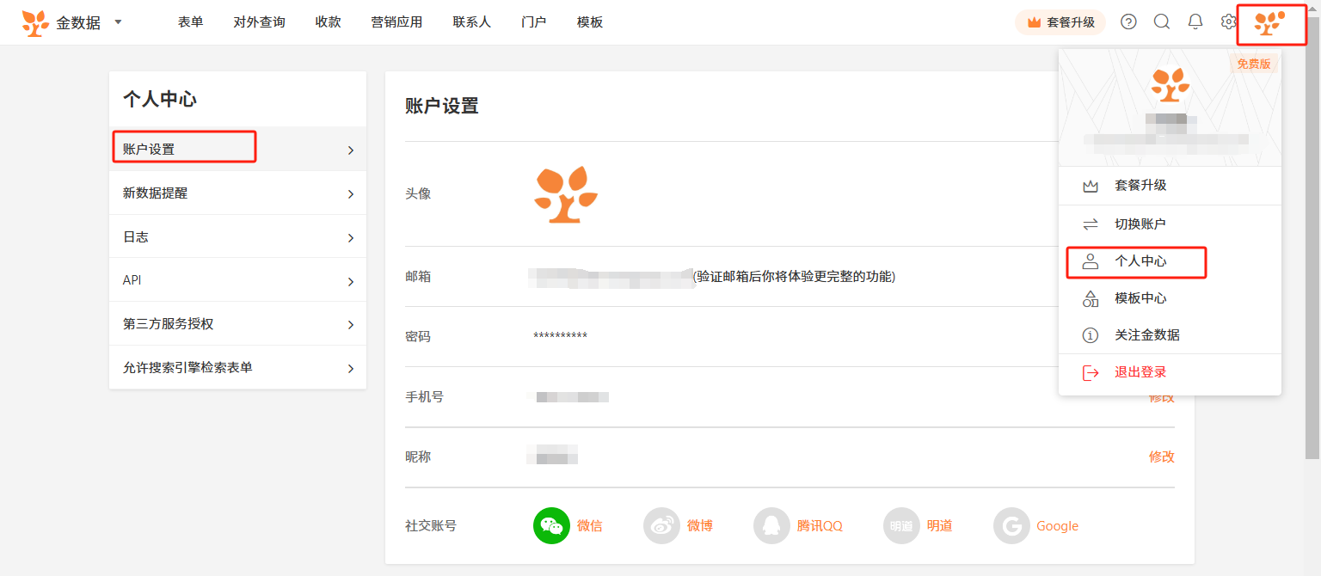Image resolution: width=1321 pixels, height=576 pixels.
Task: Expand the 新数据提醒 chevron
Action: click(350, 194)
